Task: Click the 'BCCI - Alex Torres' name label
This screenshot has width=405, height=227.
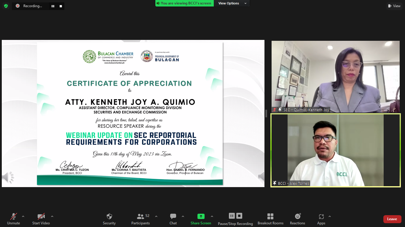Action: coord(293,183)
